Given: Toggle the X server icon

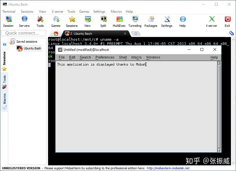Looking at the screenshot, I should coord(211,21).
